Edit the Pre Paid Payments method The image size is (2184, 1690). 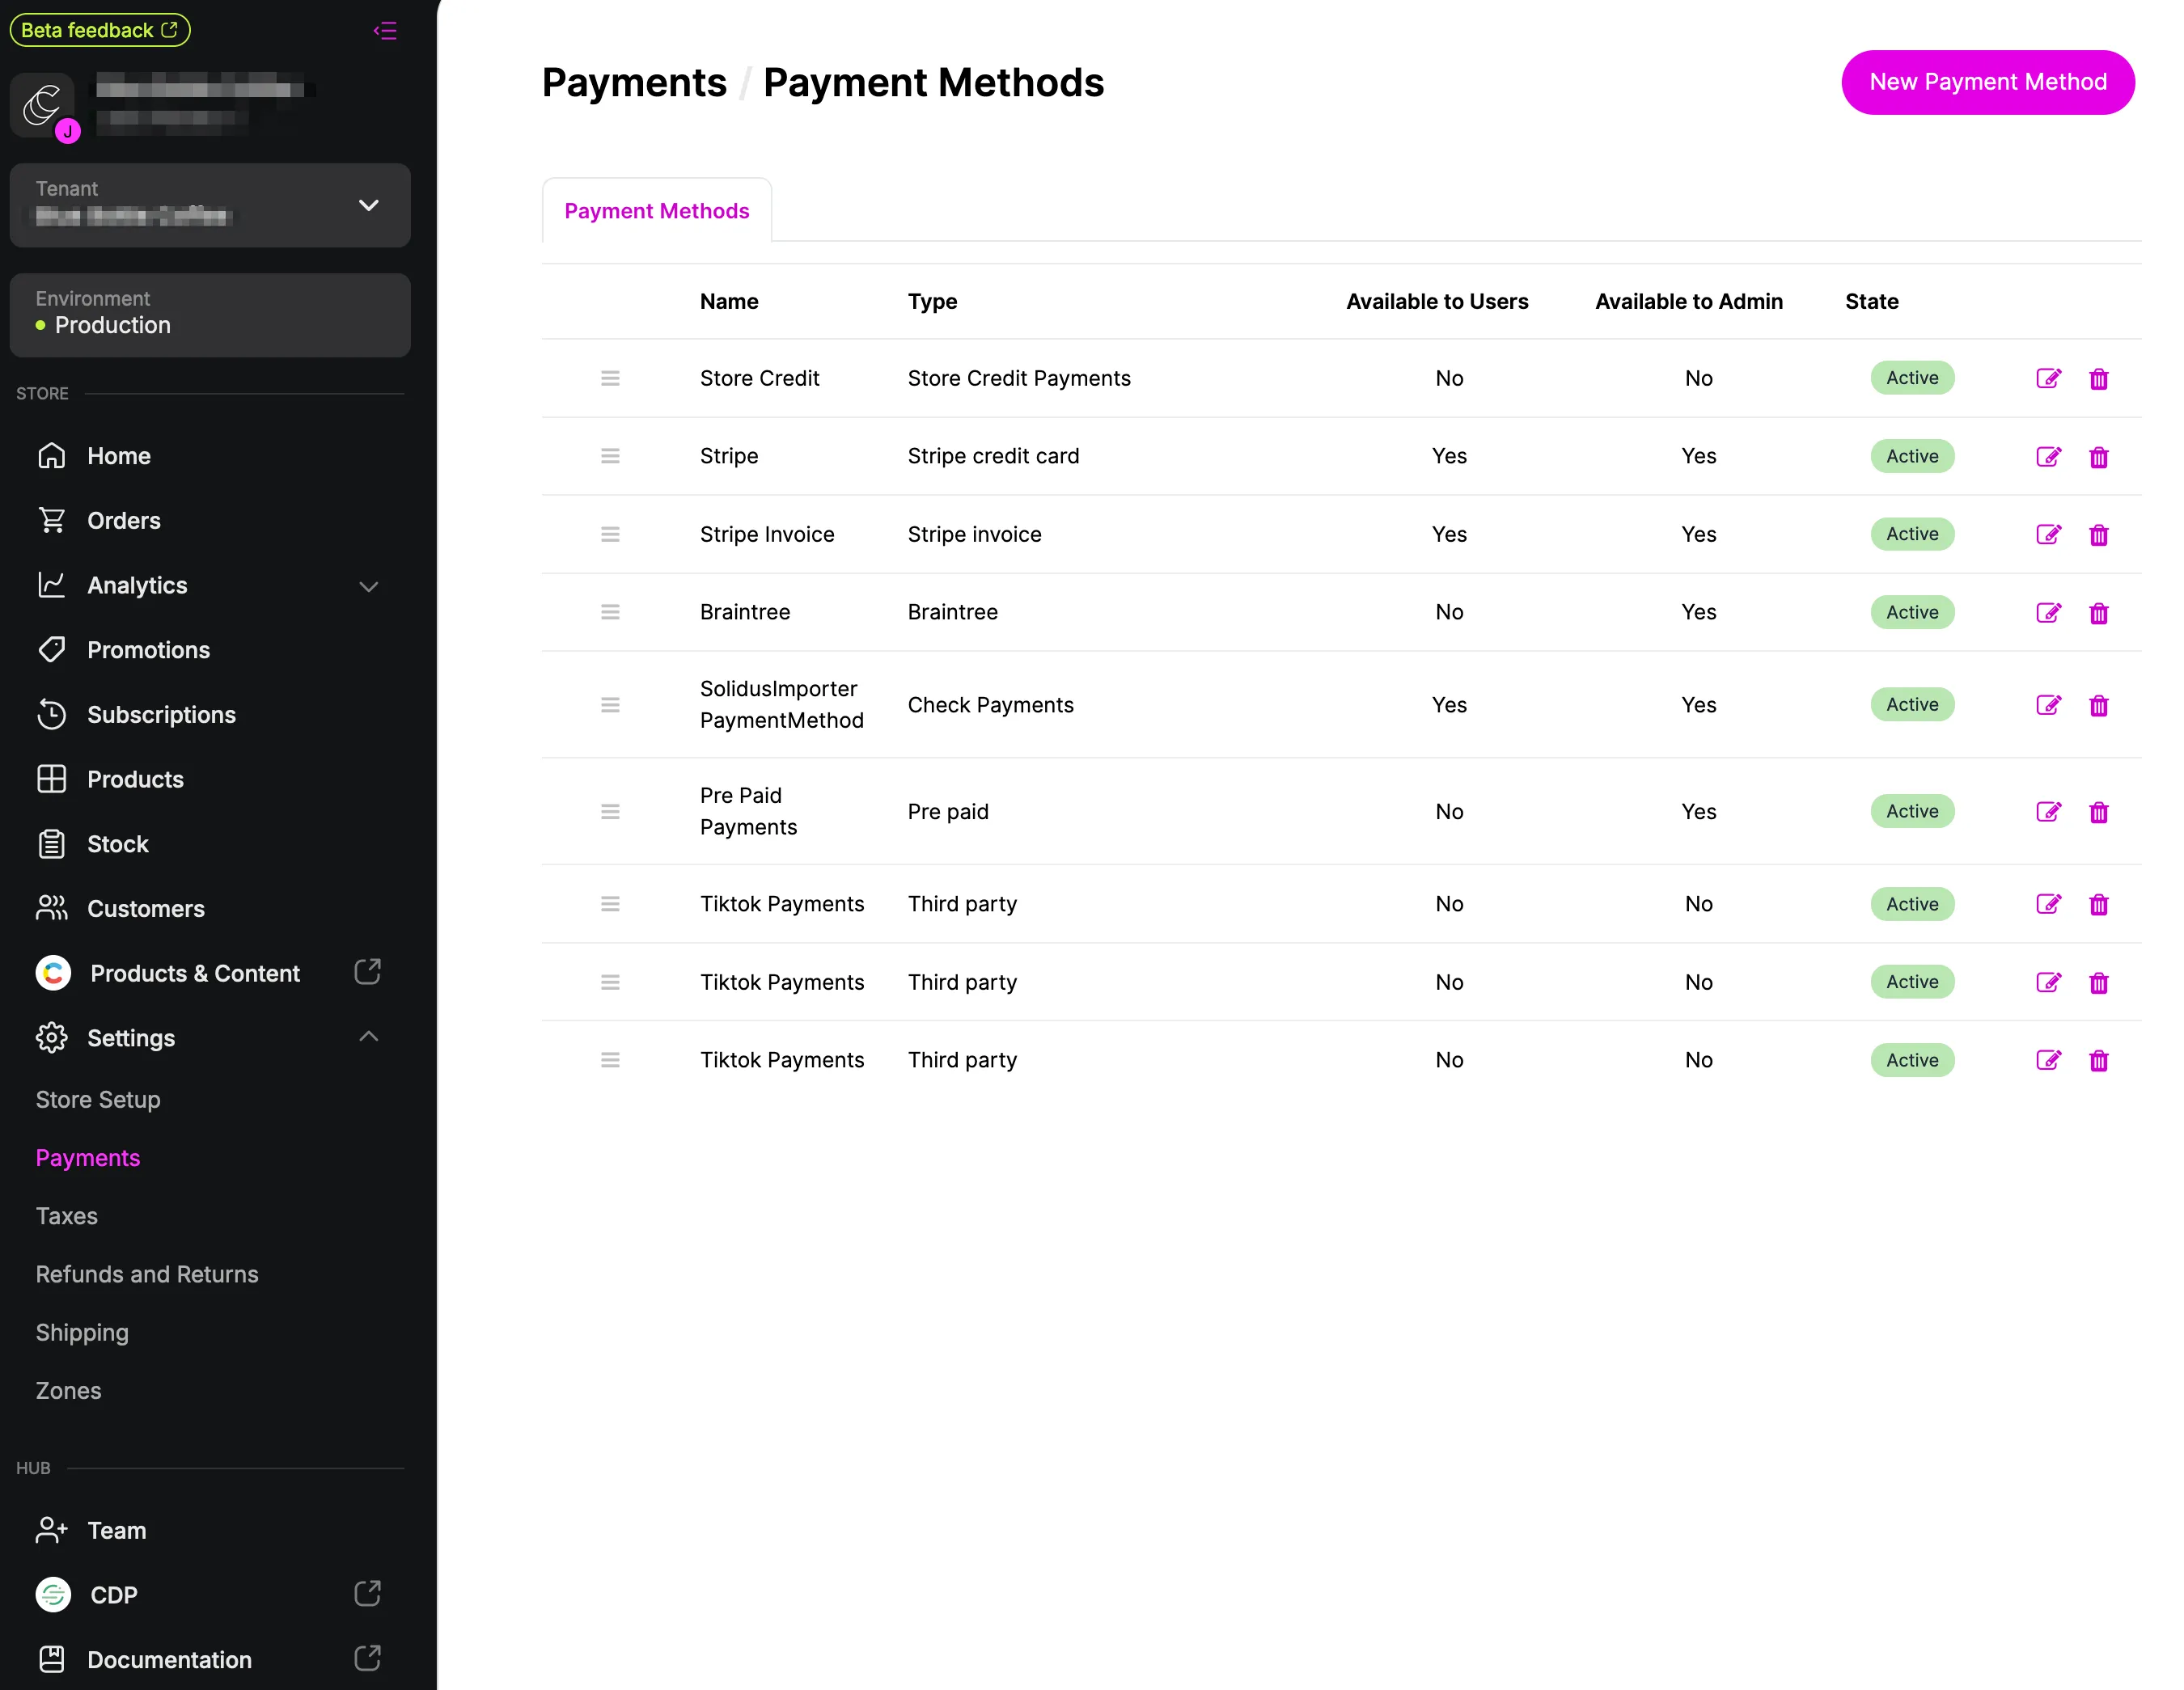click(2048, 812)
